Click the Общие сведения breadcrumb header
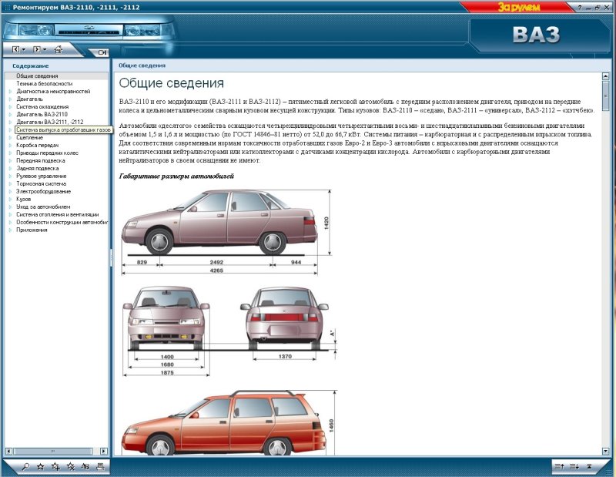The height and width of the screenshot is (477, 616). 142,66
